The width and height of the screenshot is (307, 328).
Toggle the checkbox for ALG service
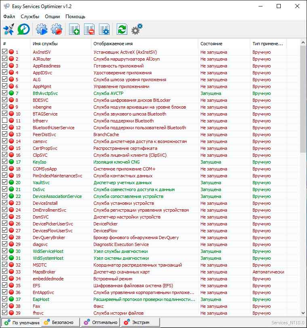(x=4, y=79)
